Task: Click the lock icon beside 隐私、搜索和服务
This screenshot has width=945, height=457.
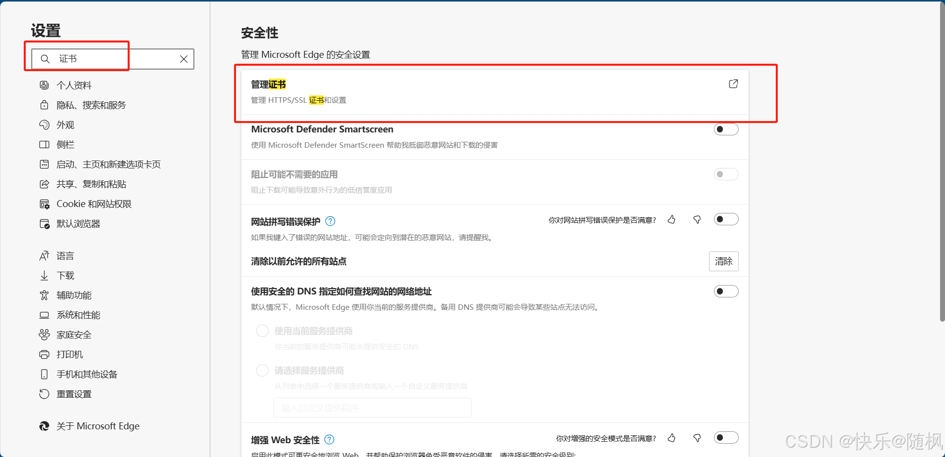Action: click(44, 105)
